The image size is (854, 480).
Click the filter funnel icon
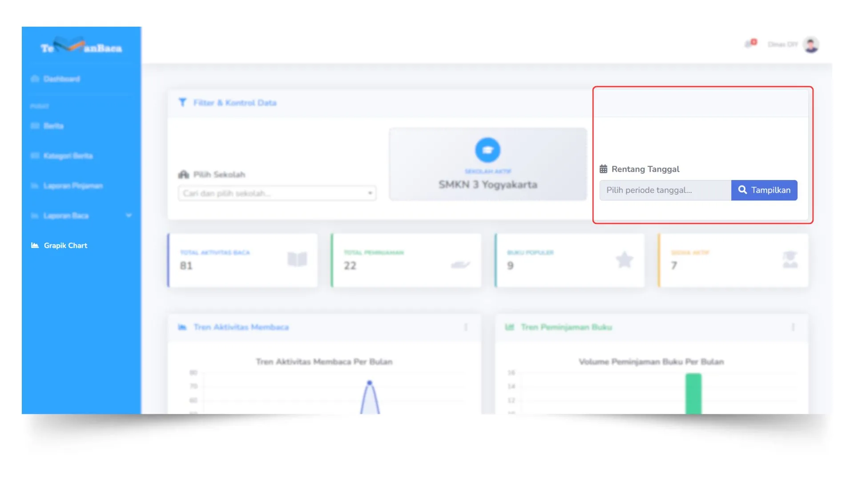tap(182, 103)
